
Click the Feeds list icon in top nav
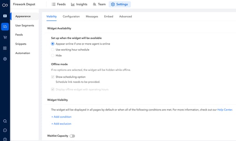(53, 4)
